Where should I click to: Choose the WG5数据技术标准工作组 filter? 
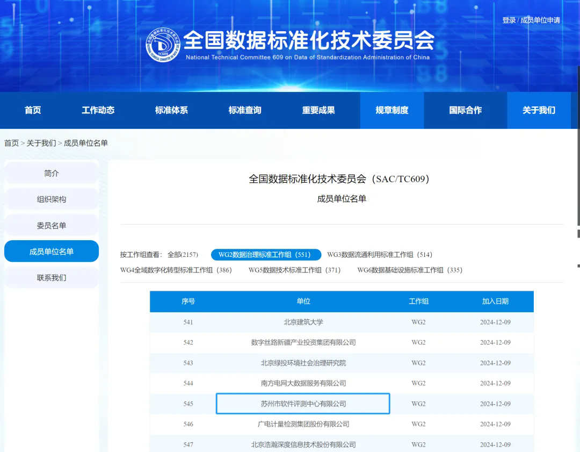294,270
